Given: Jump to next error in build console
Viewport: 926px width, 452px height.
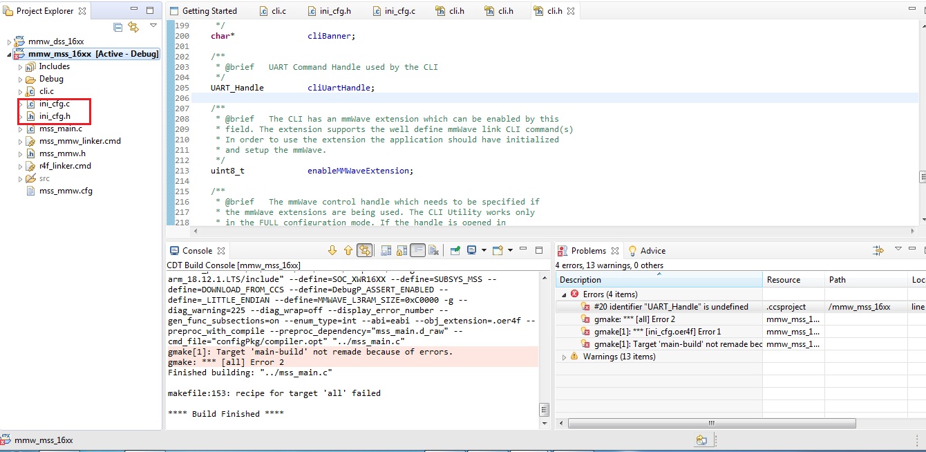Looking at the screenshot, I should (x=332, y=250).
